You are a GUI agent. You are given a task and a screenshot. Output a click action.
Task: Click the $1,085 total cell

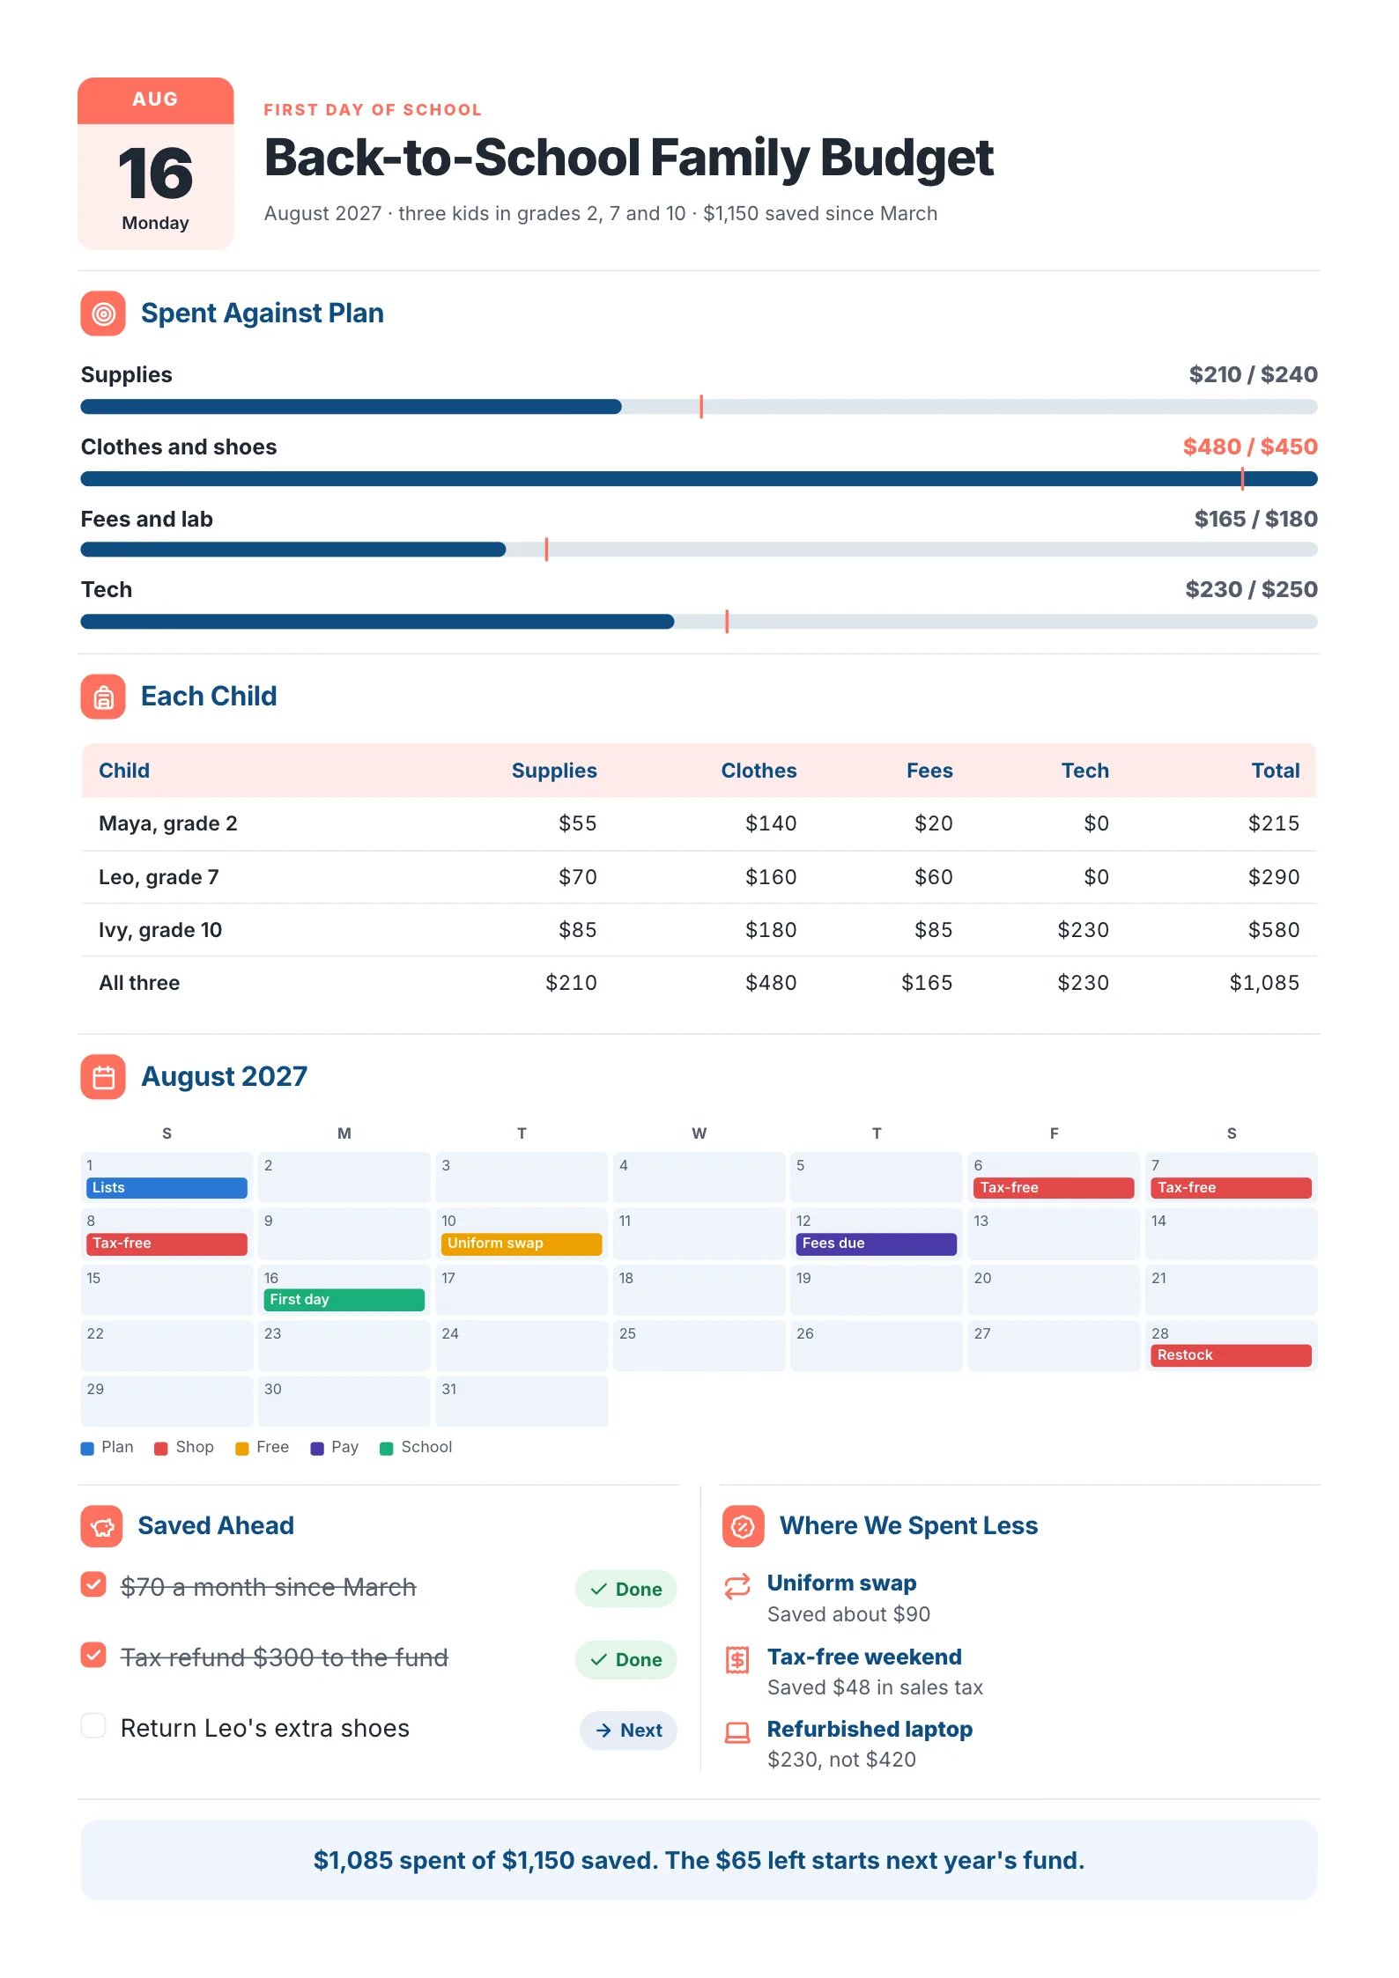point(1264,983)
